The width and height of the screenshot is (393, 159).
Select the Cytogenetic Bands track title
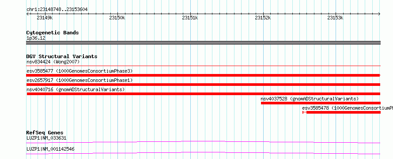click(53, 33)
